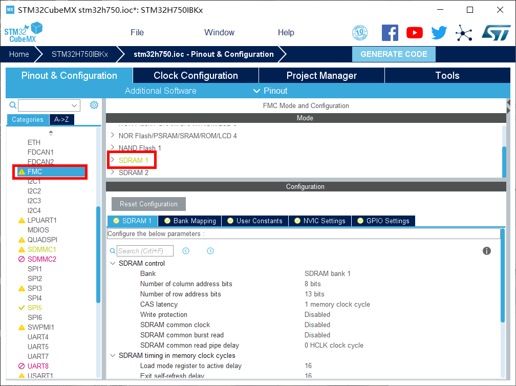Open the File menu
The height and width of the screenshot is (386, 516).
137,32
